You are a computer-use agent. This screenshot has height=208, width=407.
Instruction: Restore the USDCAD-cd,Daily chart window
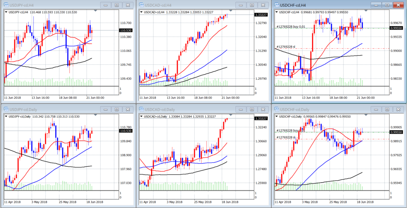[252, 109]
